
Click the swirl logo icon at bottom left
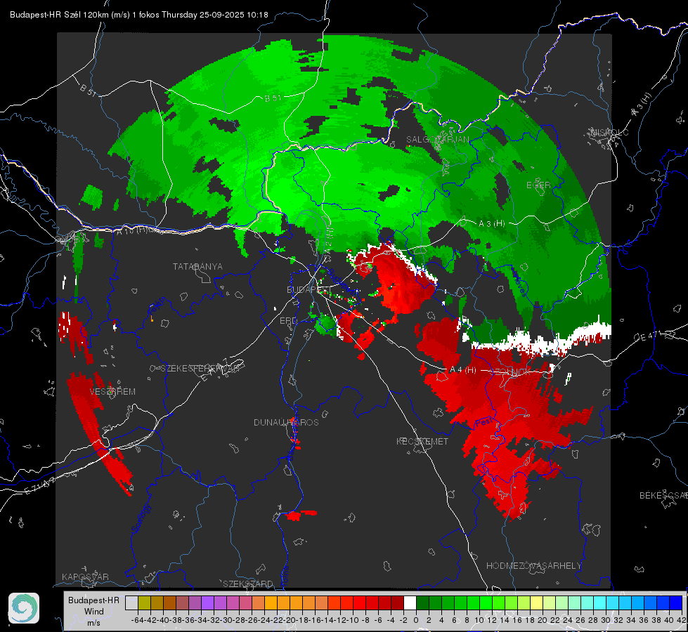click(x=24, y=608)
